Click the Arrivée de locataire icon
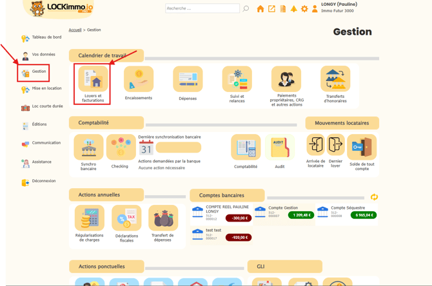The image size is (432, 286). click(x=316, y=146)
